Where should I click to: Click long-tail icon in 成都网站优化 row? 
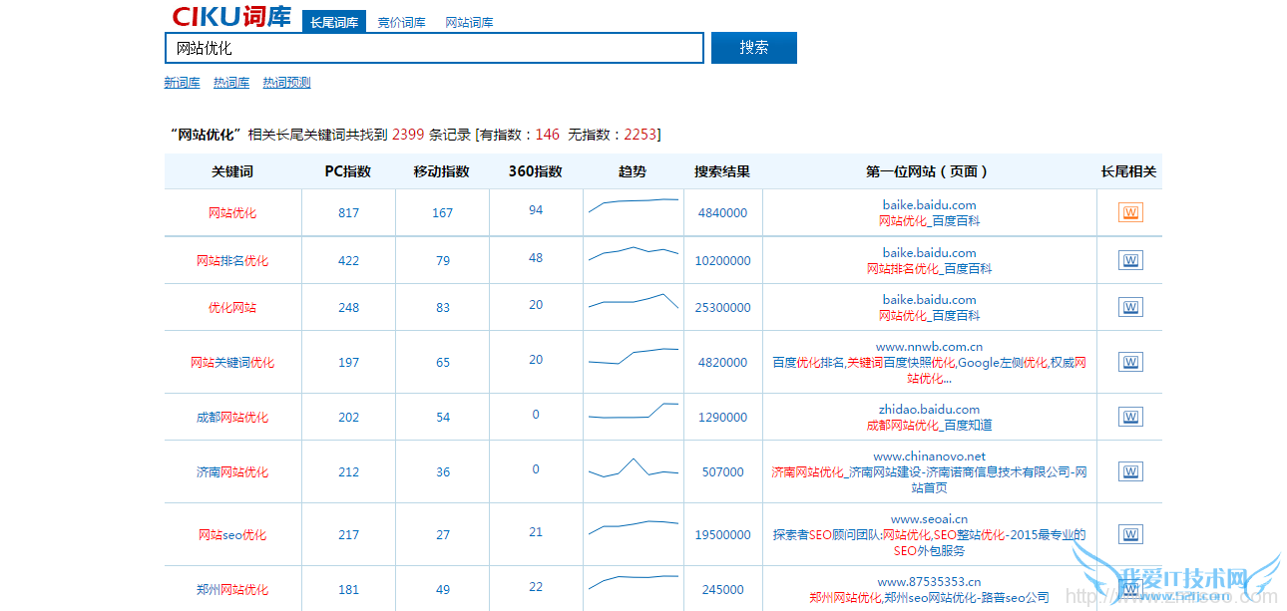tap(1130, 418)
